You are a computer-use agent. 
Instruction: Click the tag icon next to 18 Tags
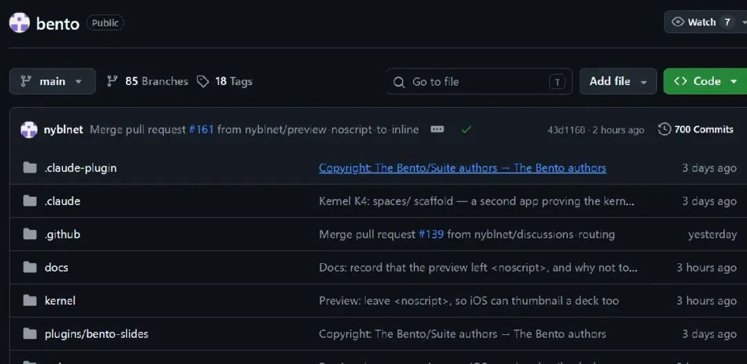pyautogui.click(x=203, y=82)
